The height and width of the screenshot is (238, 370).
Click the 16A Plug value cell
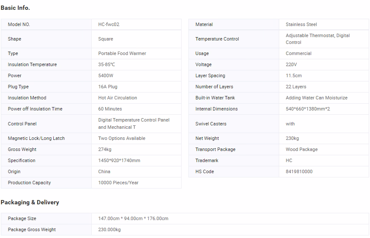click(x=108, y=87)
